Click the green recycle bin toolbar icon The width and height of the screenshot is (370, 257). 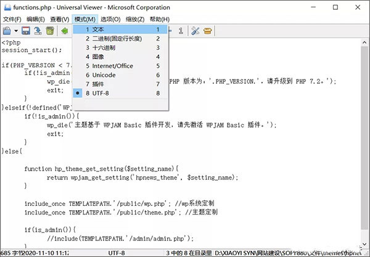click(48, 30)
